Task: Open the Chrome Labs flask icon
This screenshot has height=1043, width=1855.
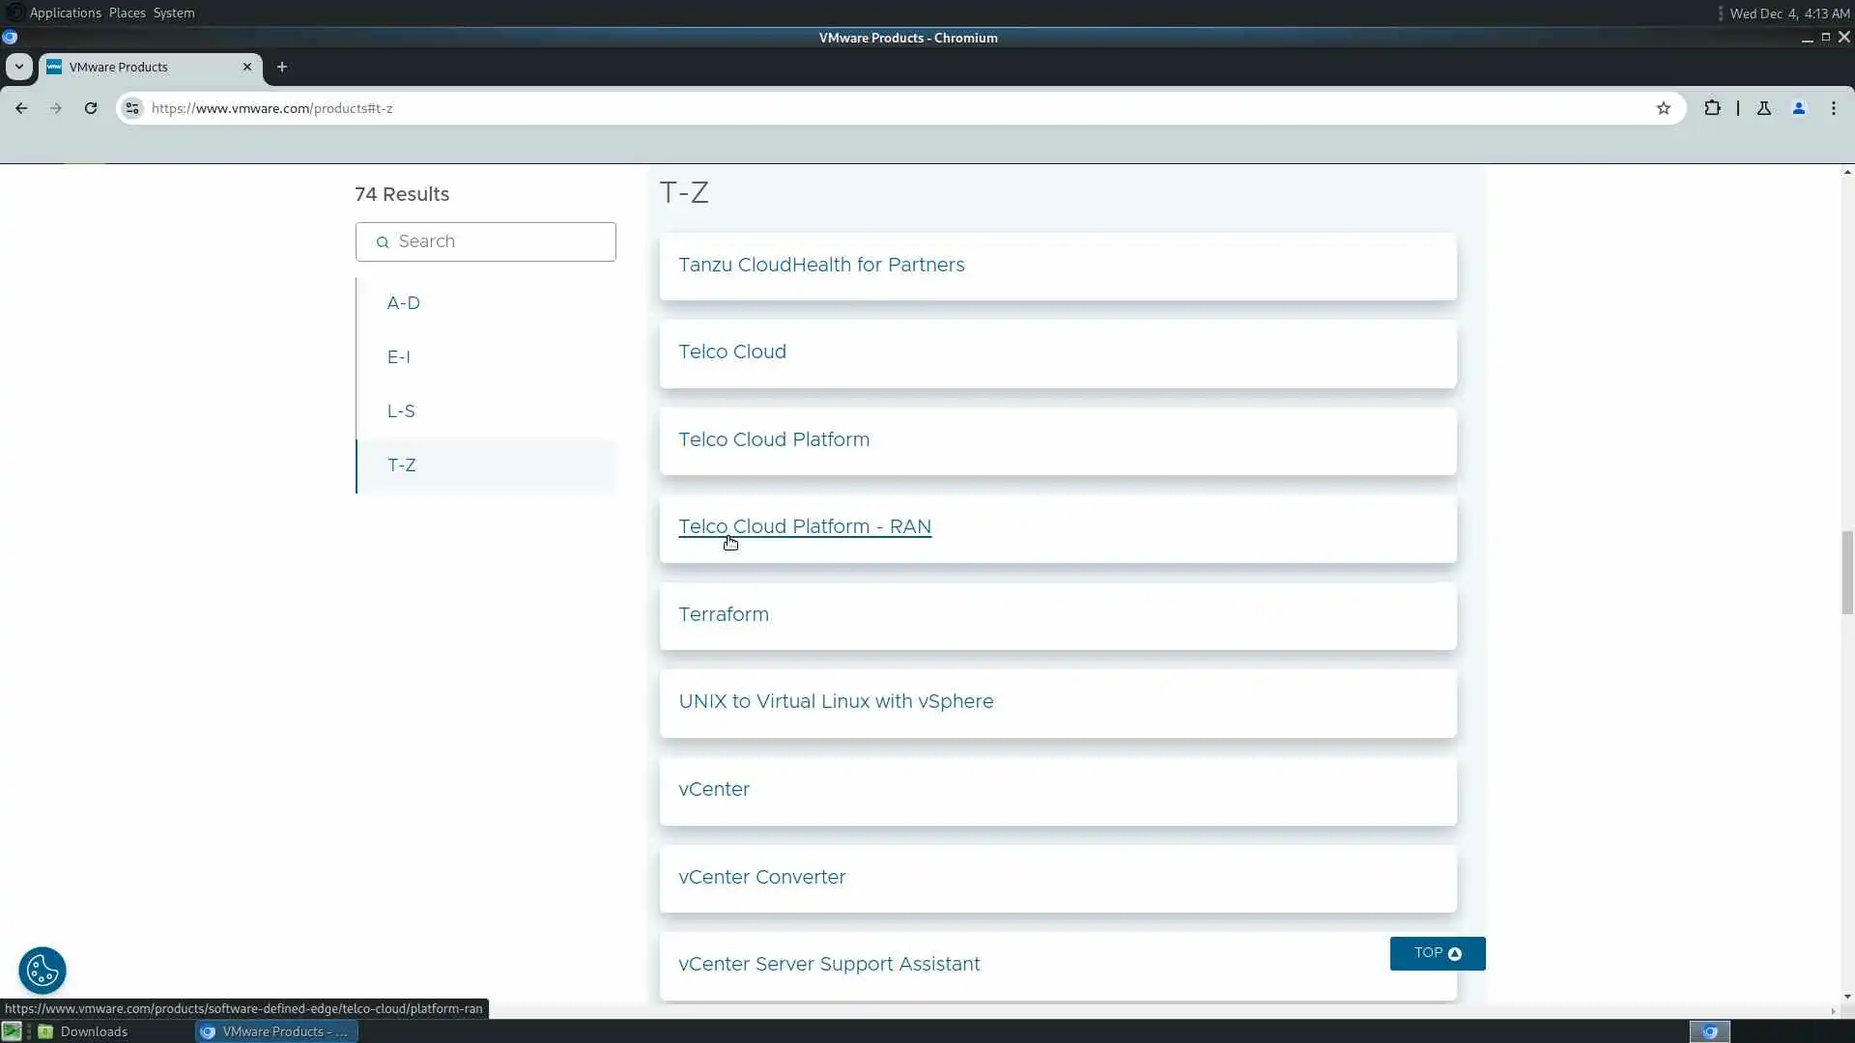Action: point(1763,108)
